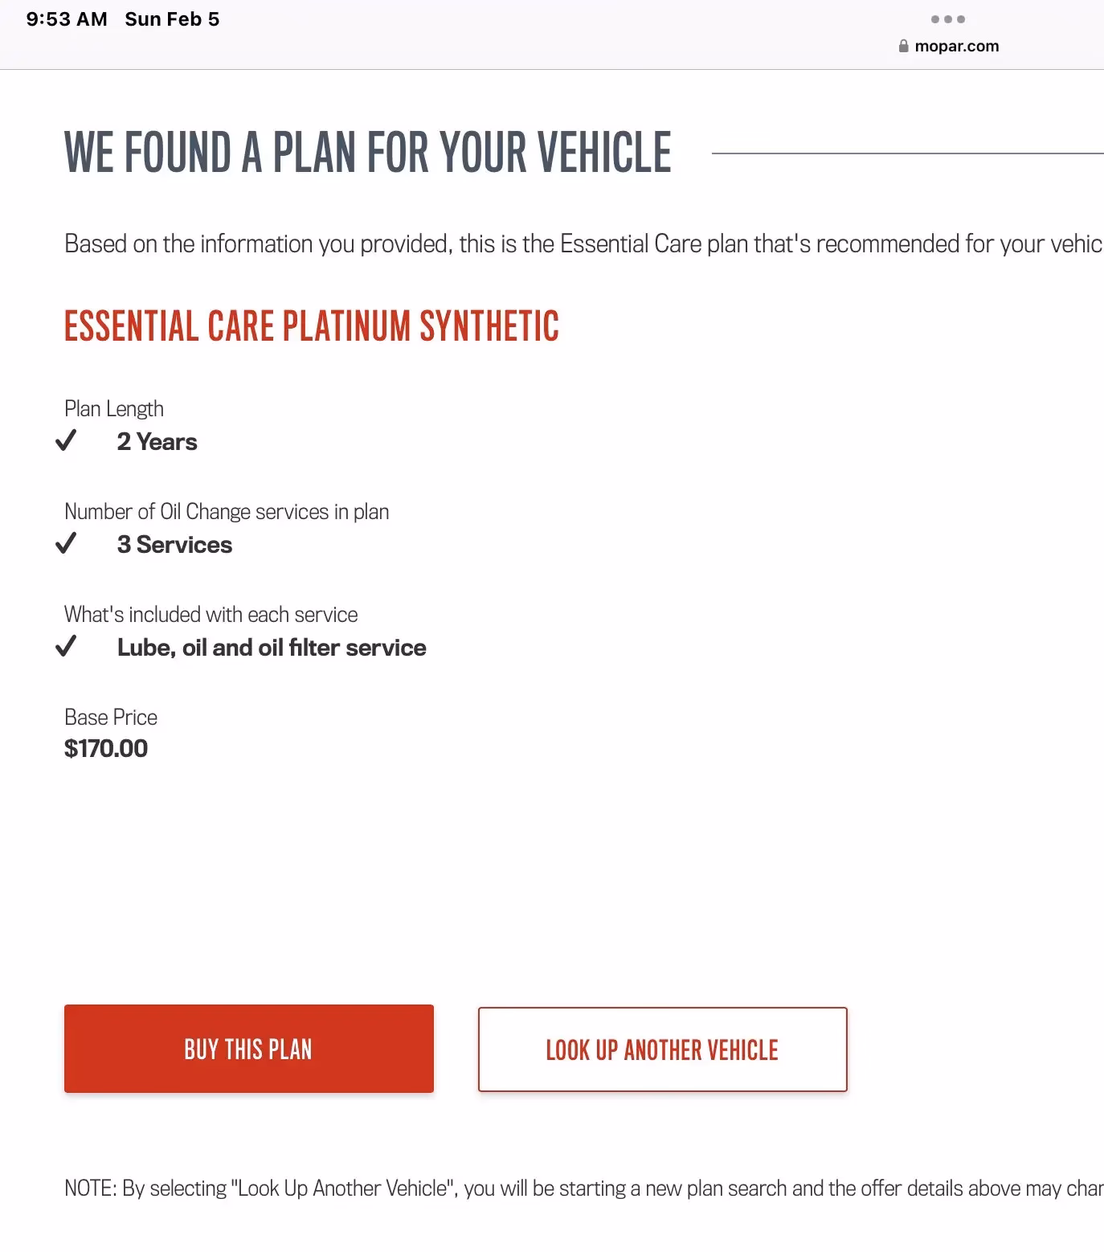Select the We Found A Plan headline
Screen dimensions: 1104x1252
[367, 151]
